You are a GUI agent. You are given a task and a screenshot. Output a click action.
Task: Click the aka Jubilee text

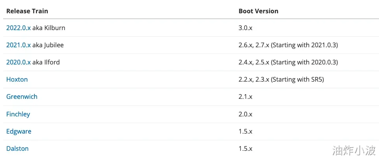tap(48, 45)
